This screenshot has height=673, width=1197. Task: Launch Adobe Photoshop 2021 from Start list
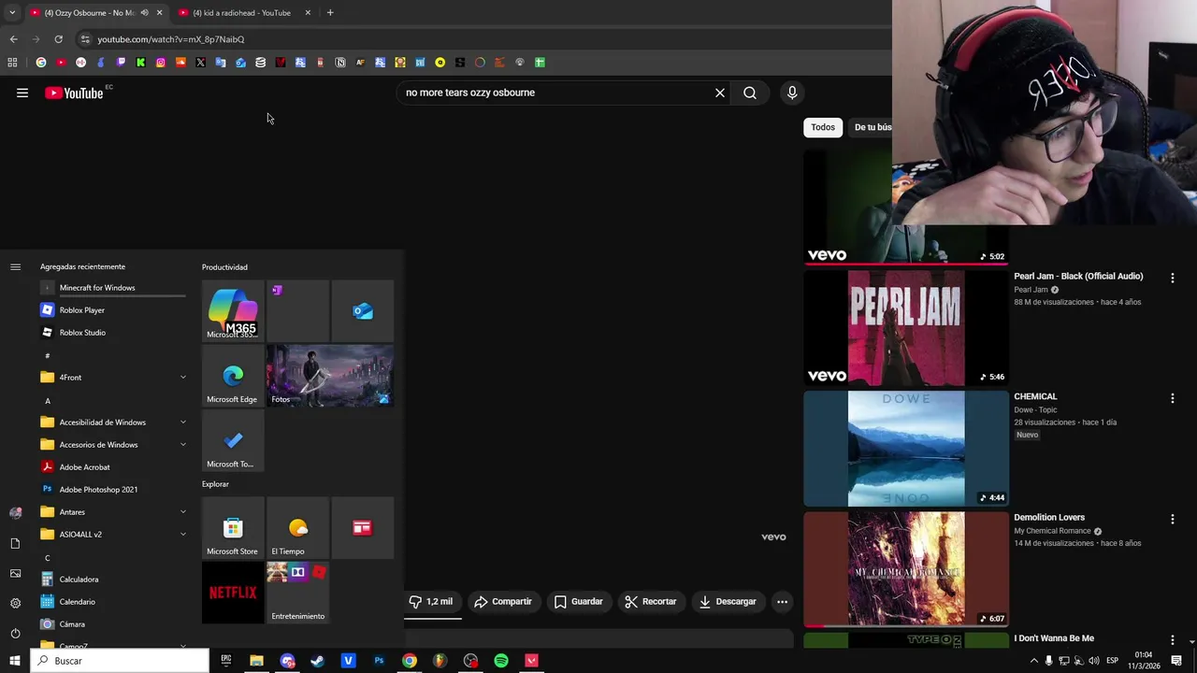(113, 490)
